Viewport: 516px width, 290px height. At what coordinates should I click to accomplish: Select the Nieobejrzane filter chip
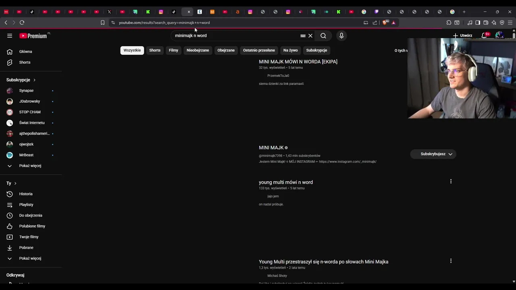(198, 50)
